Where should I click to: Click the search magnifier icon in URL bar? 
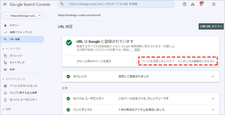point(62,5)
